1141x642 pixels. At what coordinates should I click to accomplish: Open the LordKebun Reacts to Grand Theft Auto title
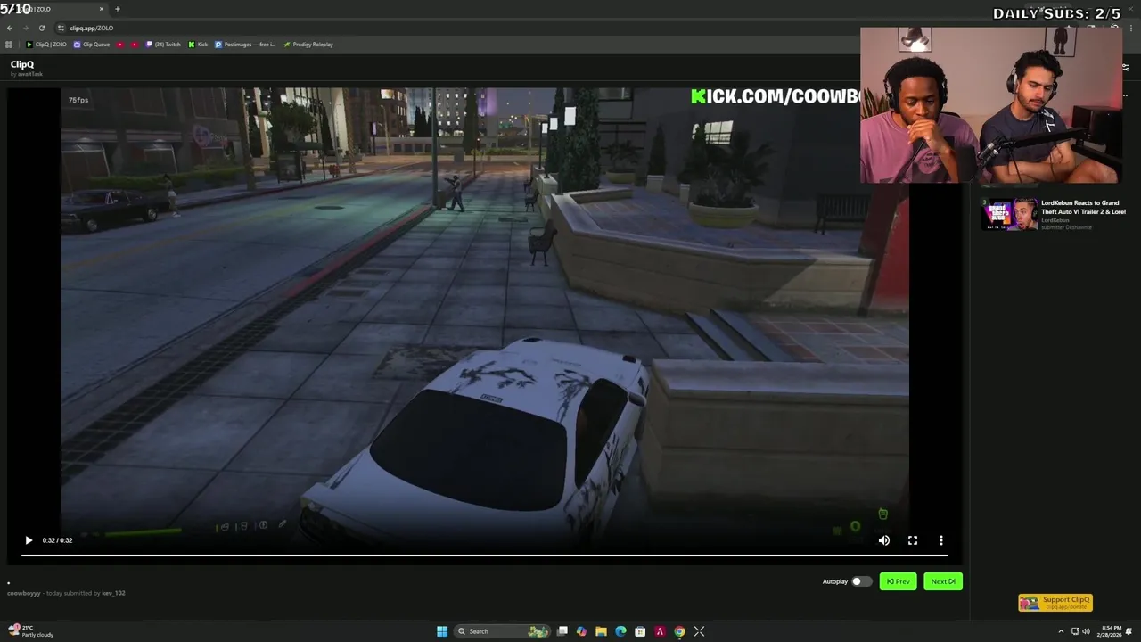[1083, 207]
